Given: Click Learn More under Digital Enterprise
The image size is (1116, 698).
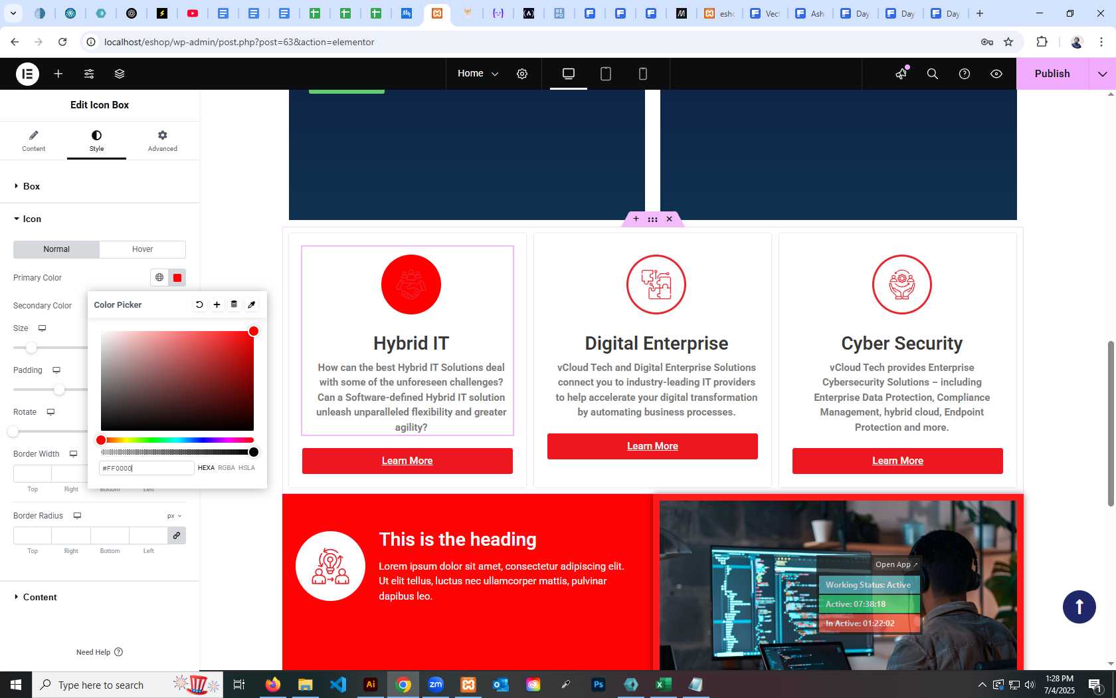Looking at the screenshot, I should coord(652,446).
